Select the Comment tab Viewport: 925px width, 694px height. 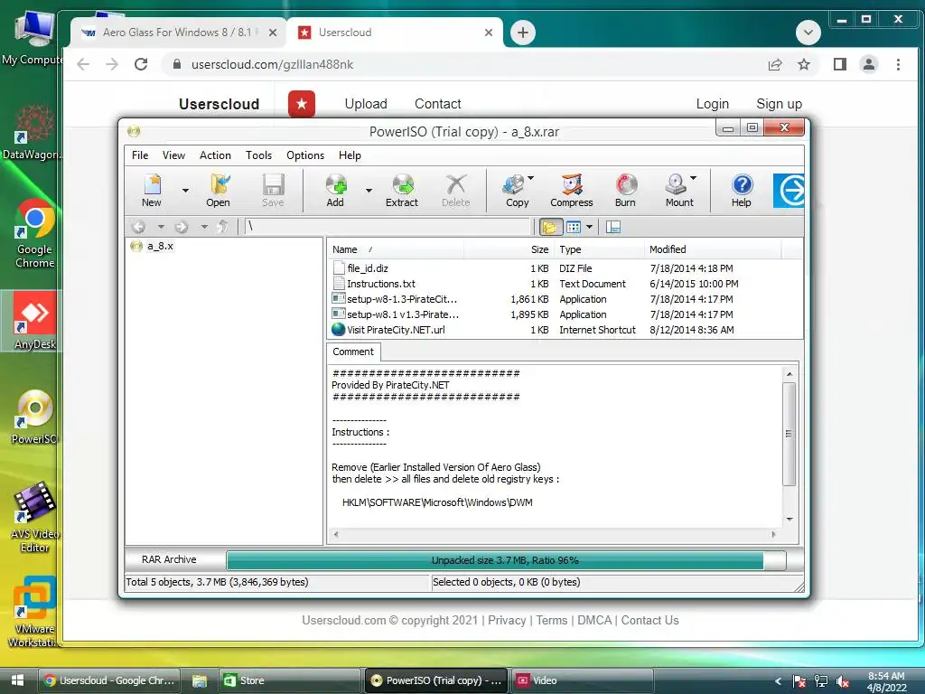353,352
